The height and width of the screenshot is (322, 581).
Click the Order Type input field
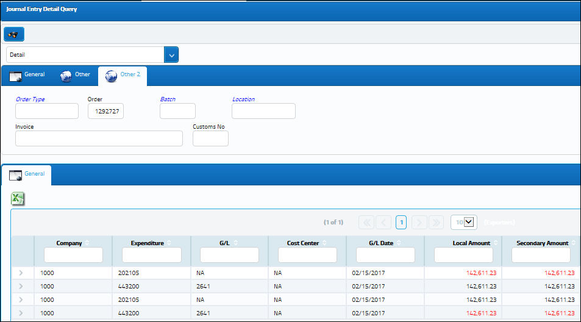[47, 111]
